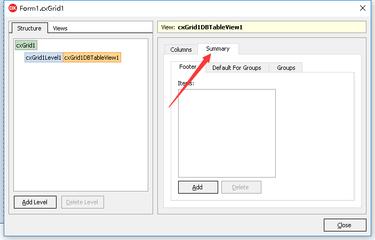Open the Views tab

point(60,28)
